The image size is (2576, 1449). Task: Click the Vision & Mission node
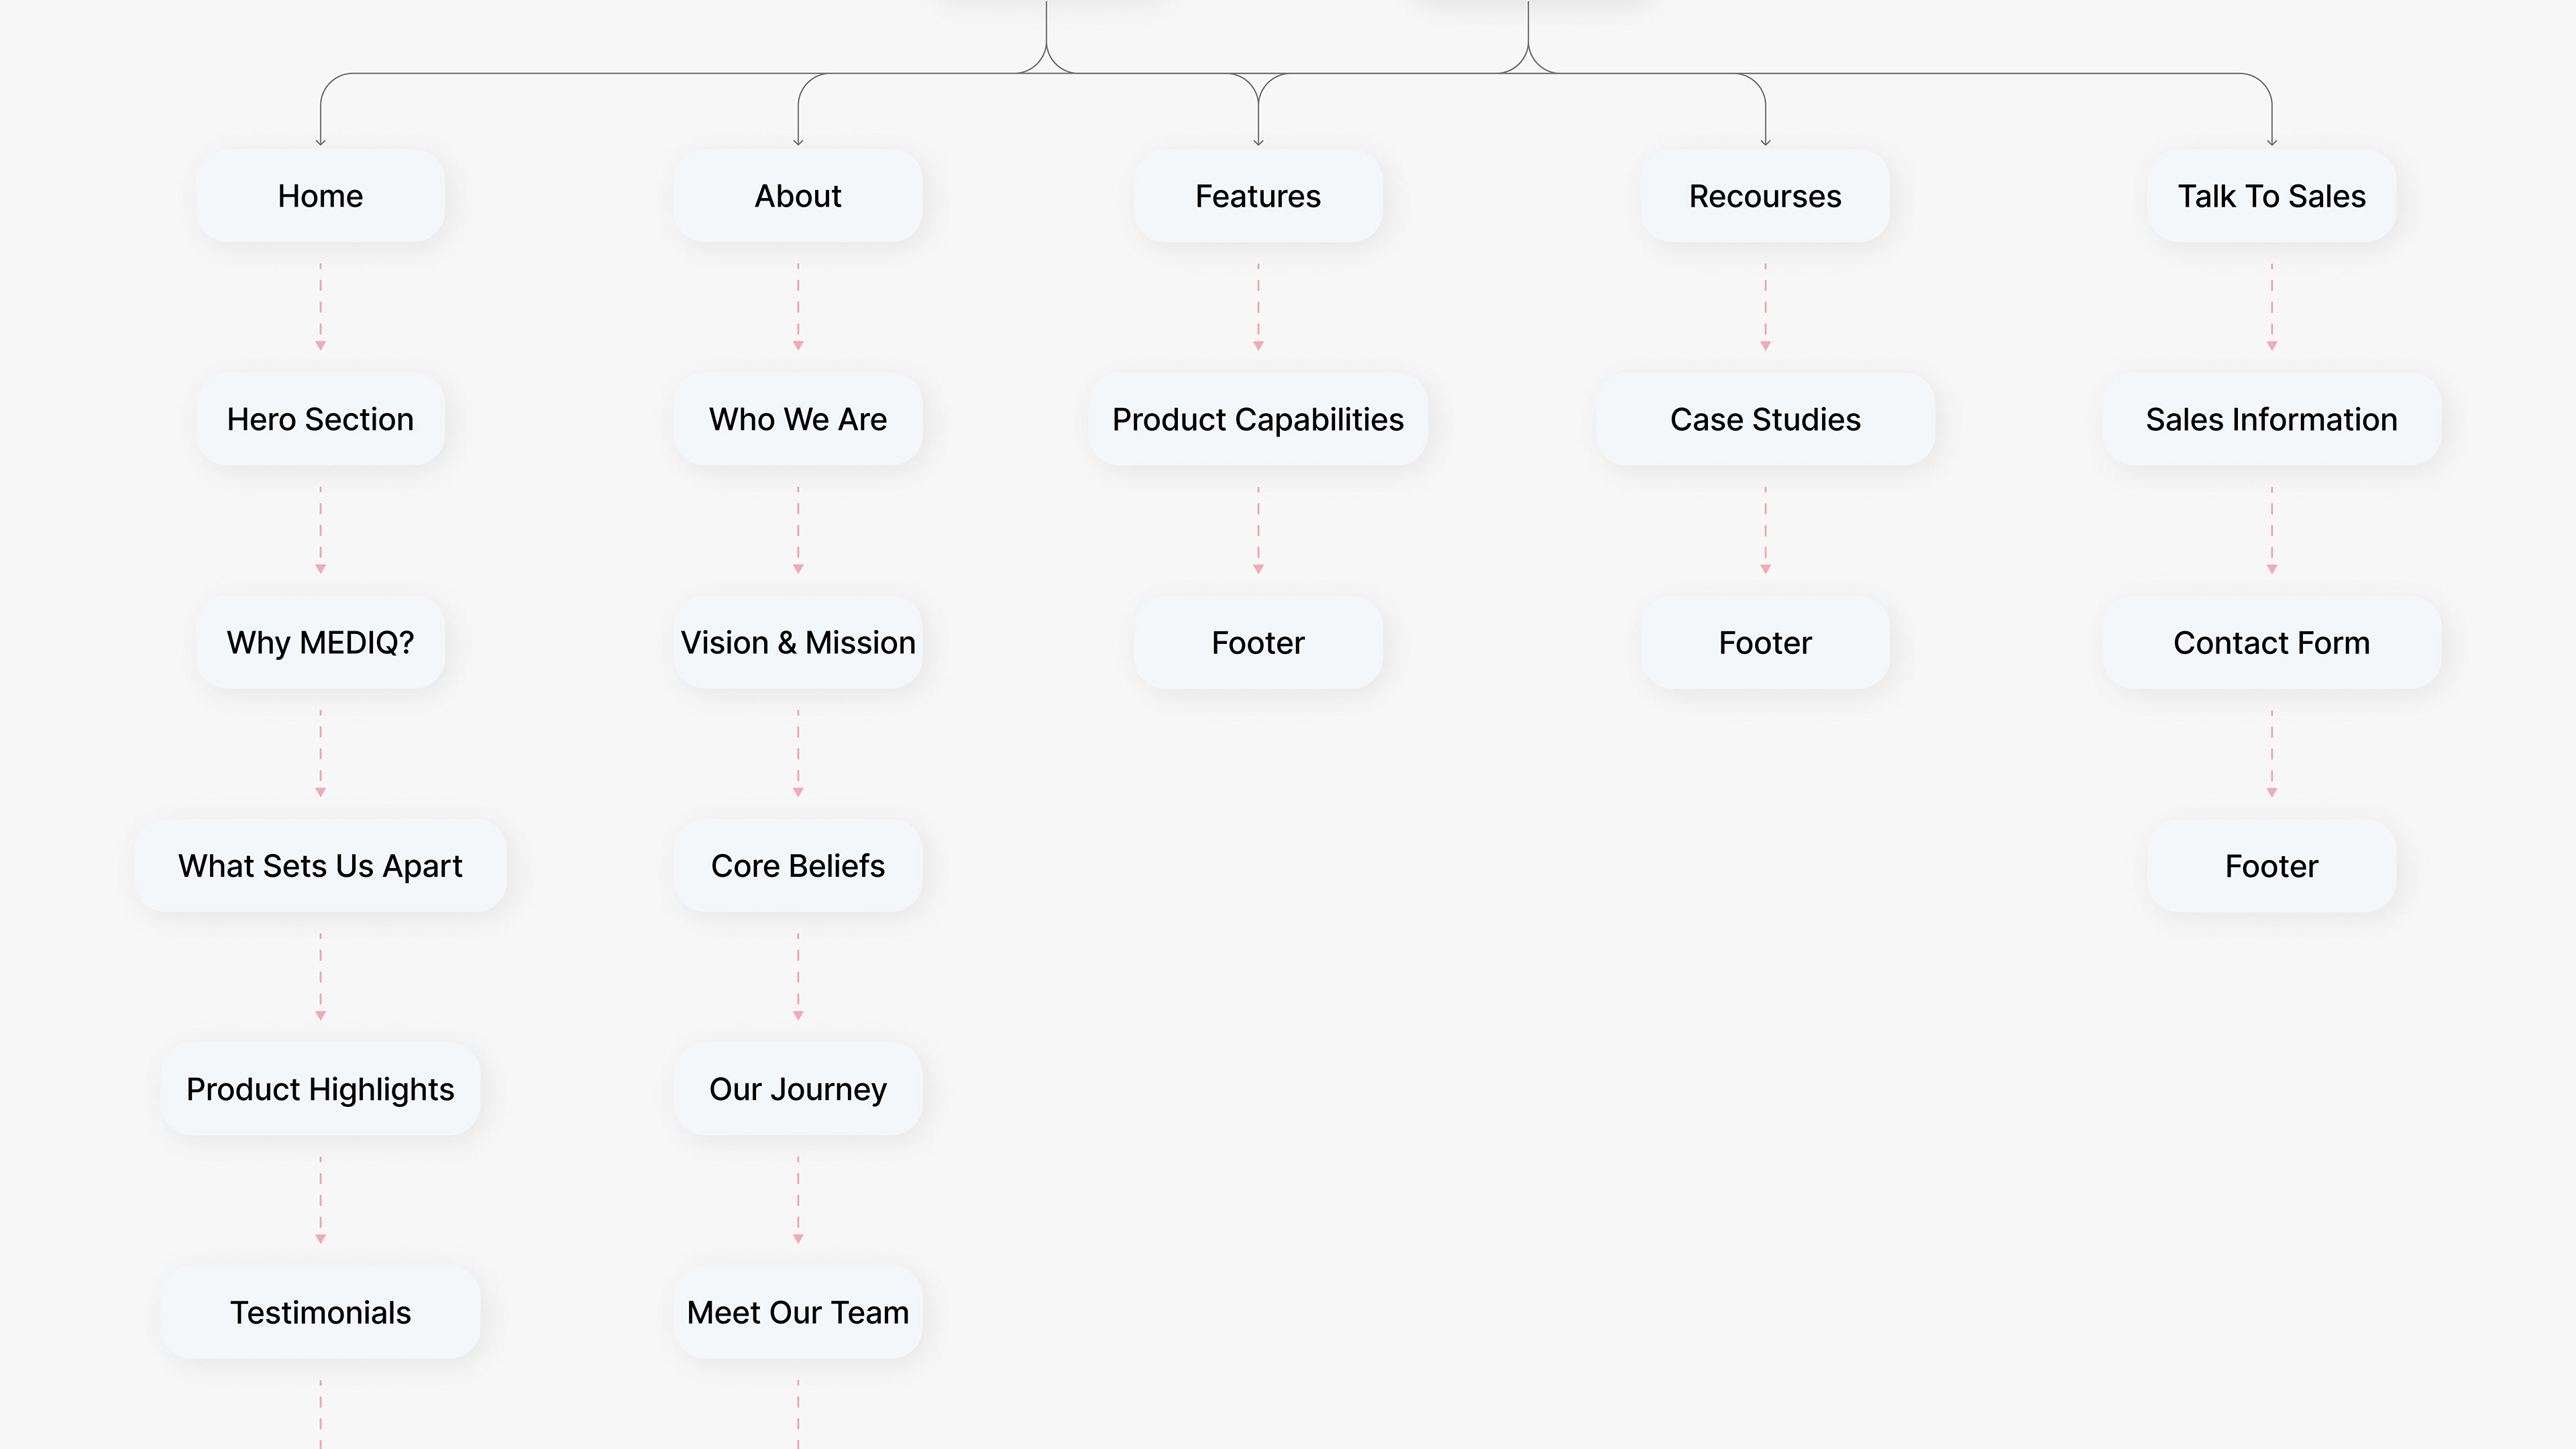797,642
